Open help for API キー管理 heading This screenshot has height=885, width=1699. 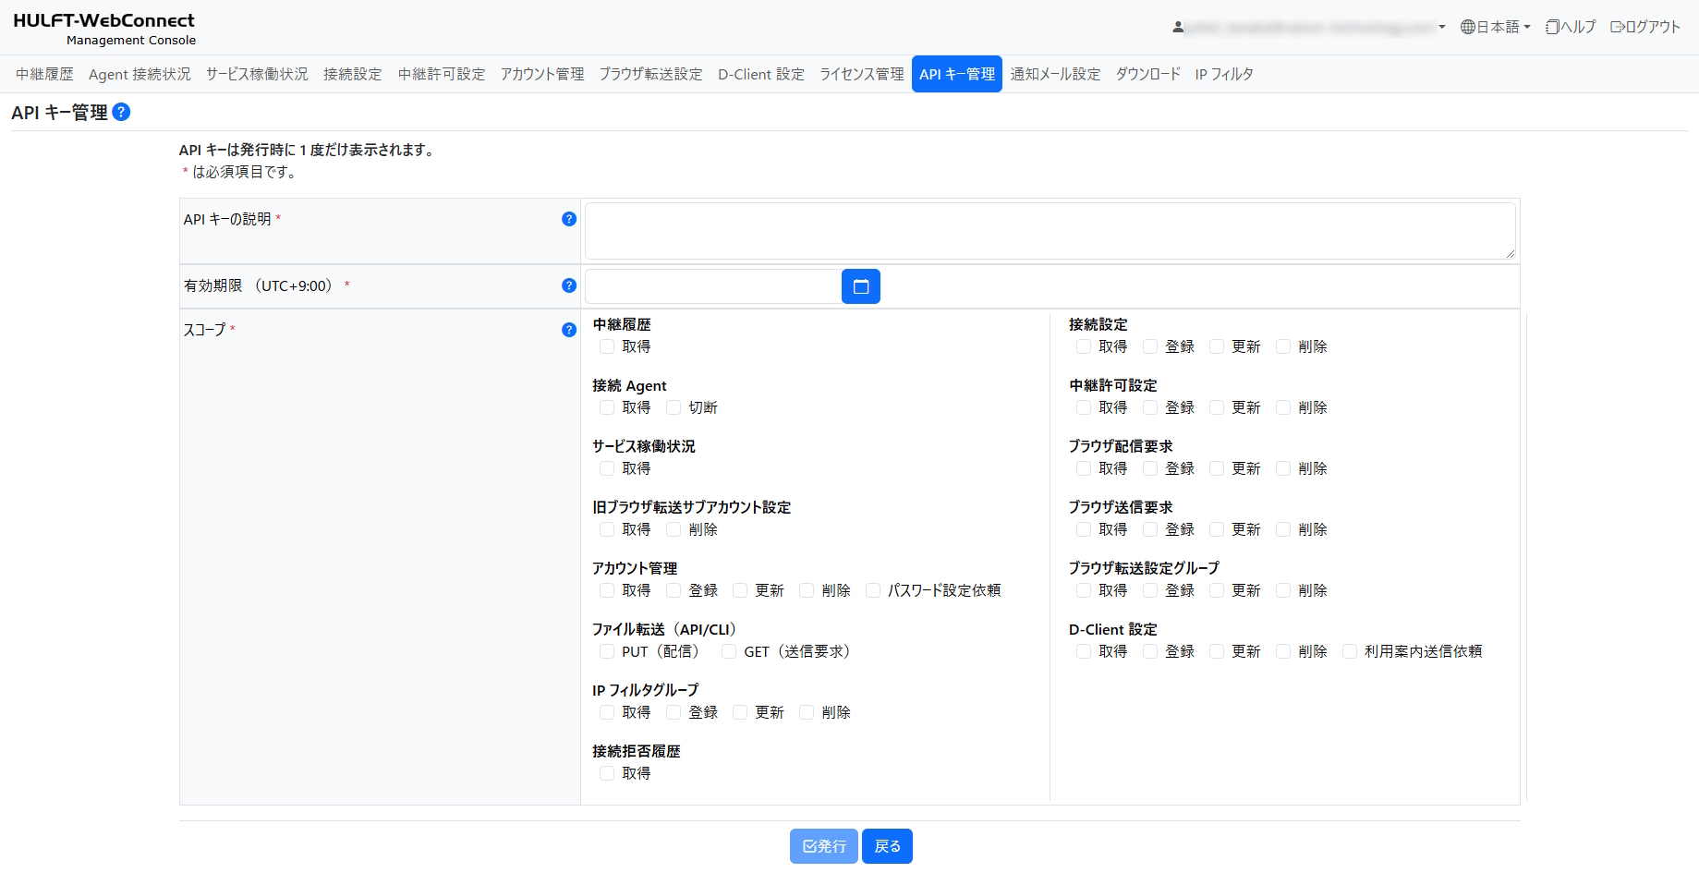(121, 112)
